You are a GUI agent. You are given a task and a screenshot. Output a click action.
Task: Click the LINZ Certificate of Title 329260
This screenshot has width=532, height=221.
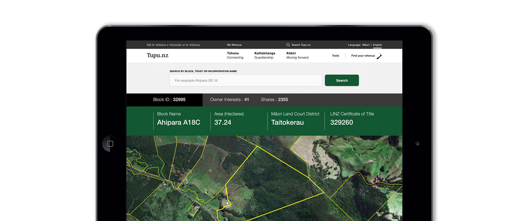[x=342, y=122]
